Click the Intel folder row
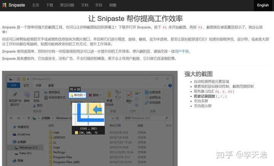Screen dimensions: 274x166 pyautogui.click(x=54, y=132)
